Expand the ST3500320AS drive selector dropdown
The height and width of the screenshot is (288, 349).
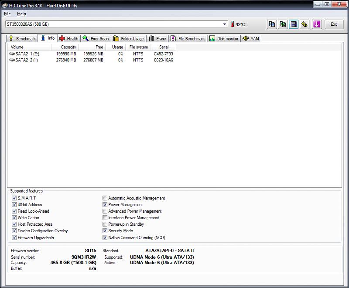(x=225, y=24)
